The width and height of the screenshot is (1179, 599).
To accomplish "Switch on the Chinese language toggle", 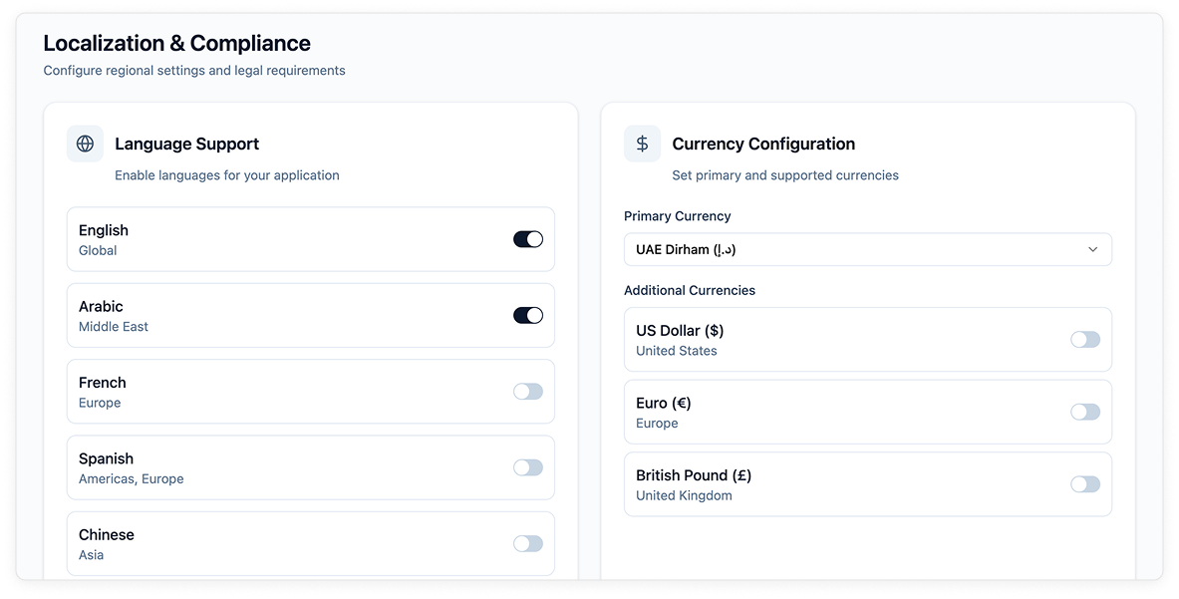I will coord(528,543).
